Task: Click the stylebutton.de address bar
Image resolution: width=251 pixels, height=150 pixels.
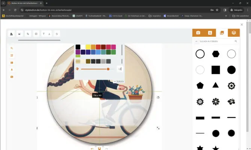Action: 115,10
